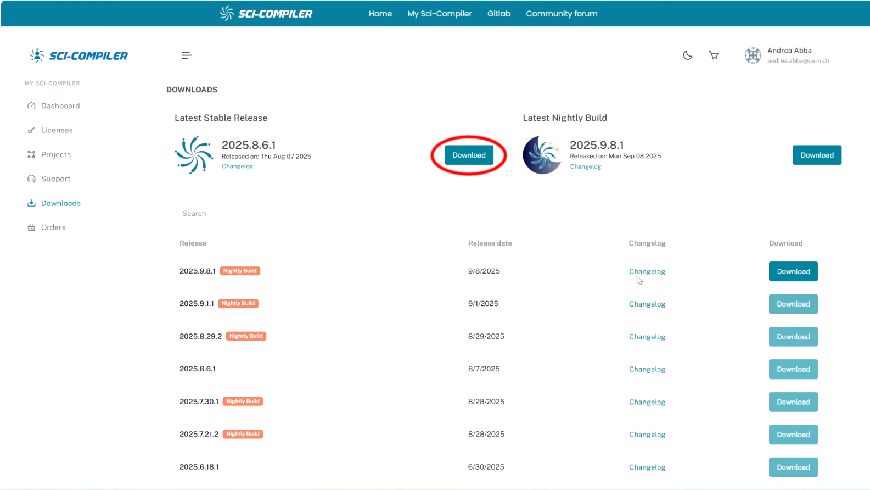Open Changelog for row 2025.7.21.2
870x490 pixels.
point(647,435)
